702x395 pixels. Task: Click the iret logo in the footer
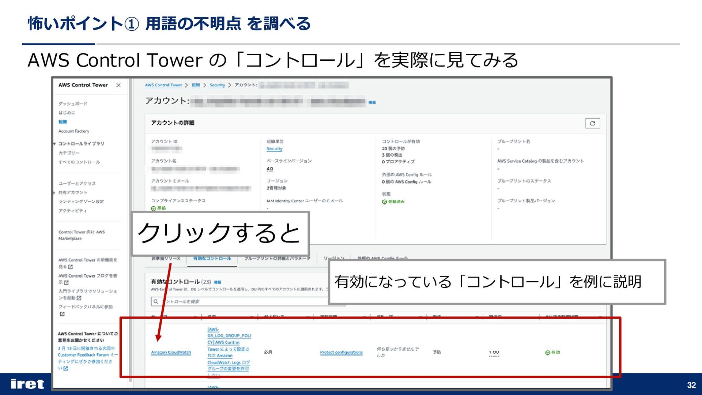27,384
